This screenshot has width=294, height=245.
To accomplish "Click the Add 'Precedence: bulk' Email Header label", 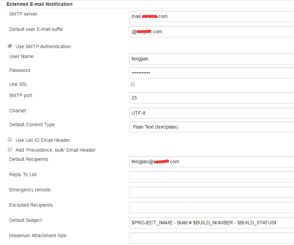I will pyautogui.click(x=55, y=150).
